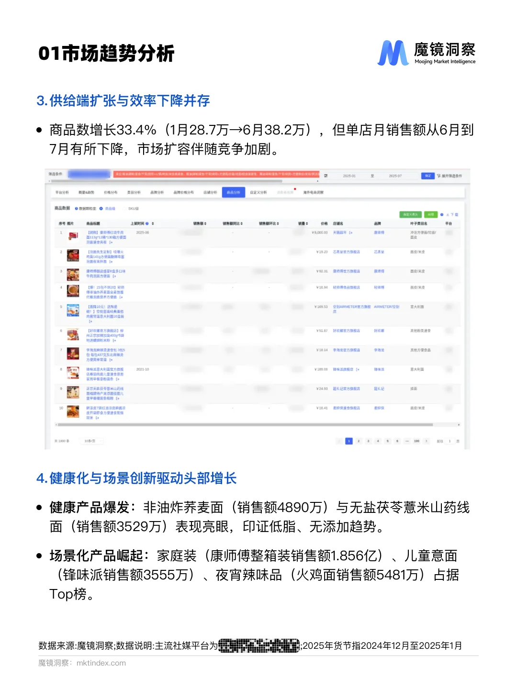517x689 pixels.
Task: Open row 1 product title link 康师傅红烧牛肉
Action: (x=105, y=237)
